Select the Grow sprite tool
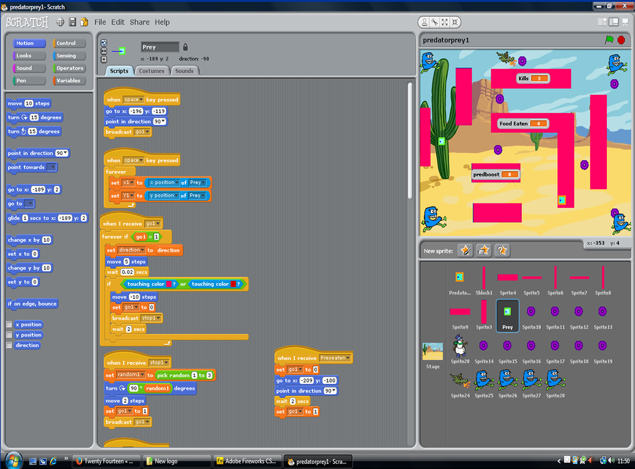Viewport: 635px width, 469px height. (x=445, y=22)
